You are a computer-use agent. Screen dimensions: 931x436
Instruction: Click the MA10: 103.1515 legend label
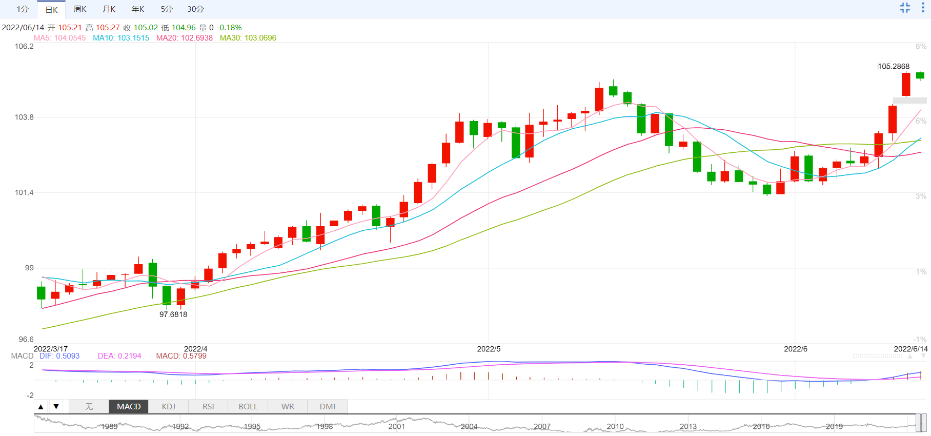click(x=121, y=38)
